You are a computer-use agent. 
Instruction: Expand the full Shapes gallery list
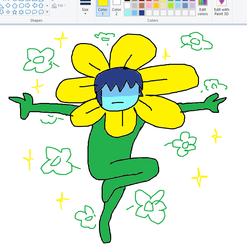(x=47, y=12)
